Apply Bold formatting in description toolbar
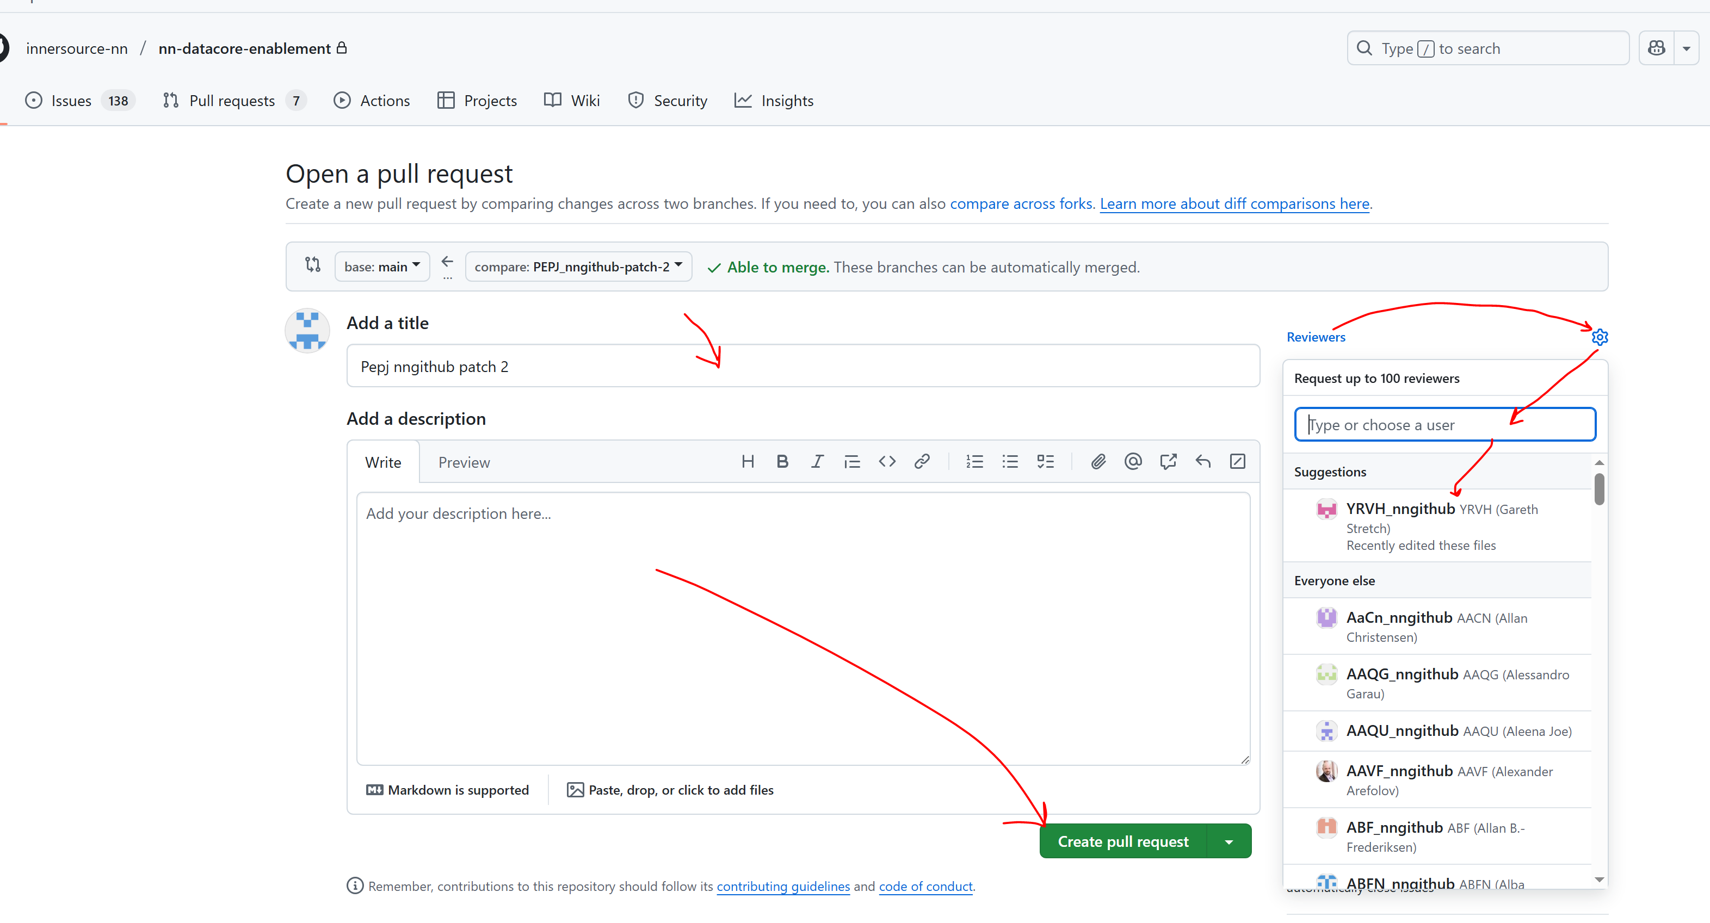Screen dimensions: 1710x923 point(783,462)
